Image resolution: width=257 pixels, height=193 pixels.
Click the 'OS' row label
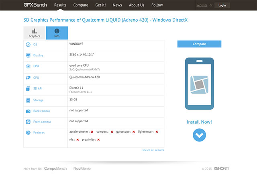click(x=35, y=45)
